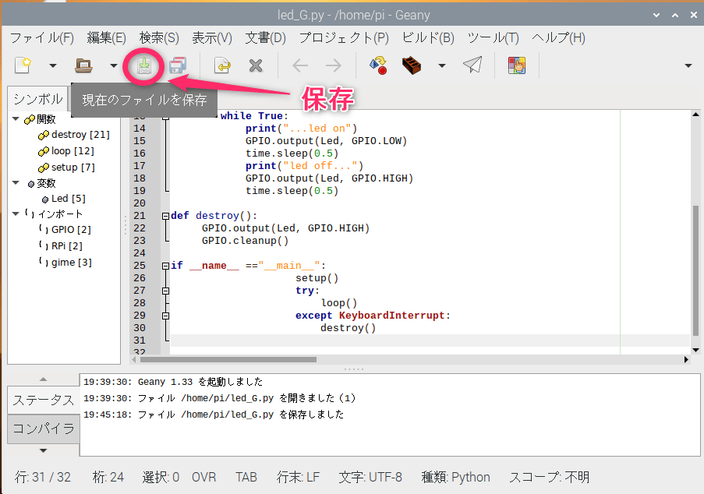704x494 pixels.
Task: Navigate back one location
Action: (x=300, y=66)
